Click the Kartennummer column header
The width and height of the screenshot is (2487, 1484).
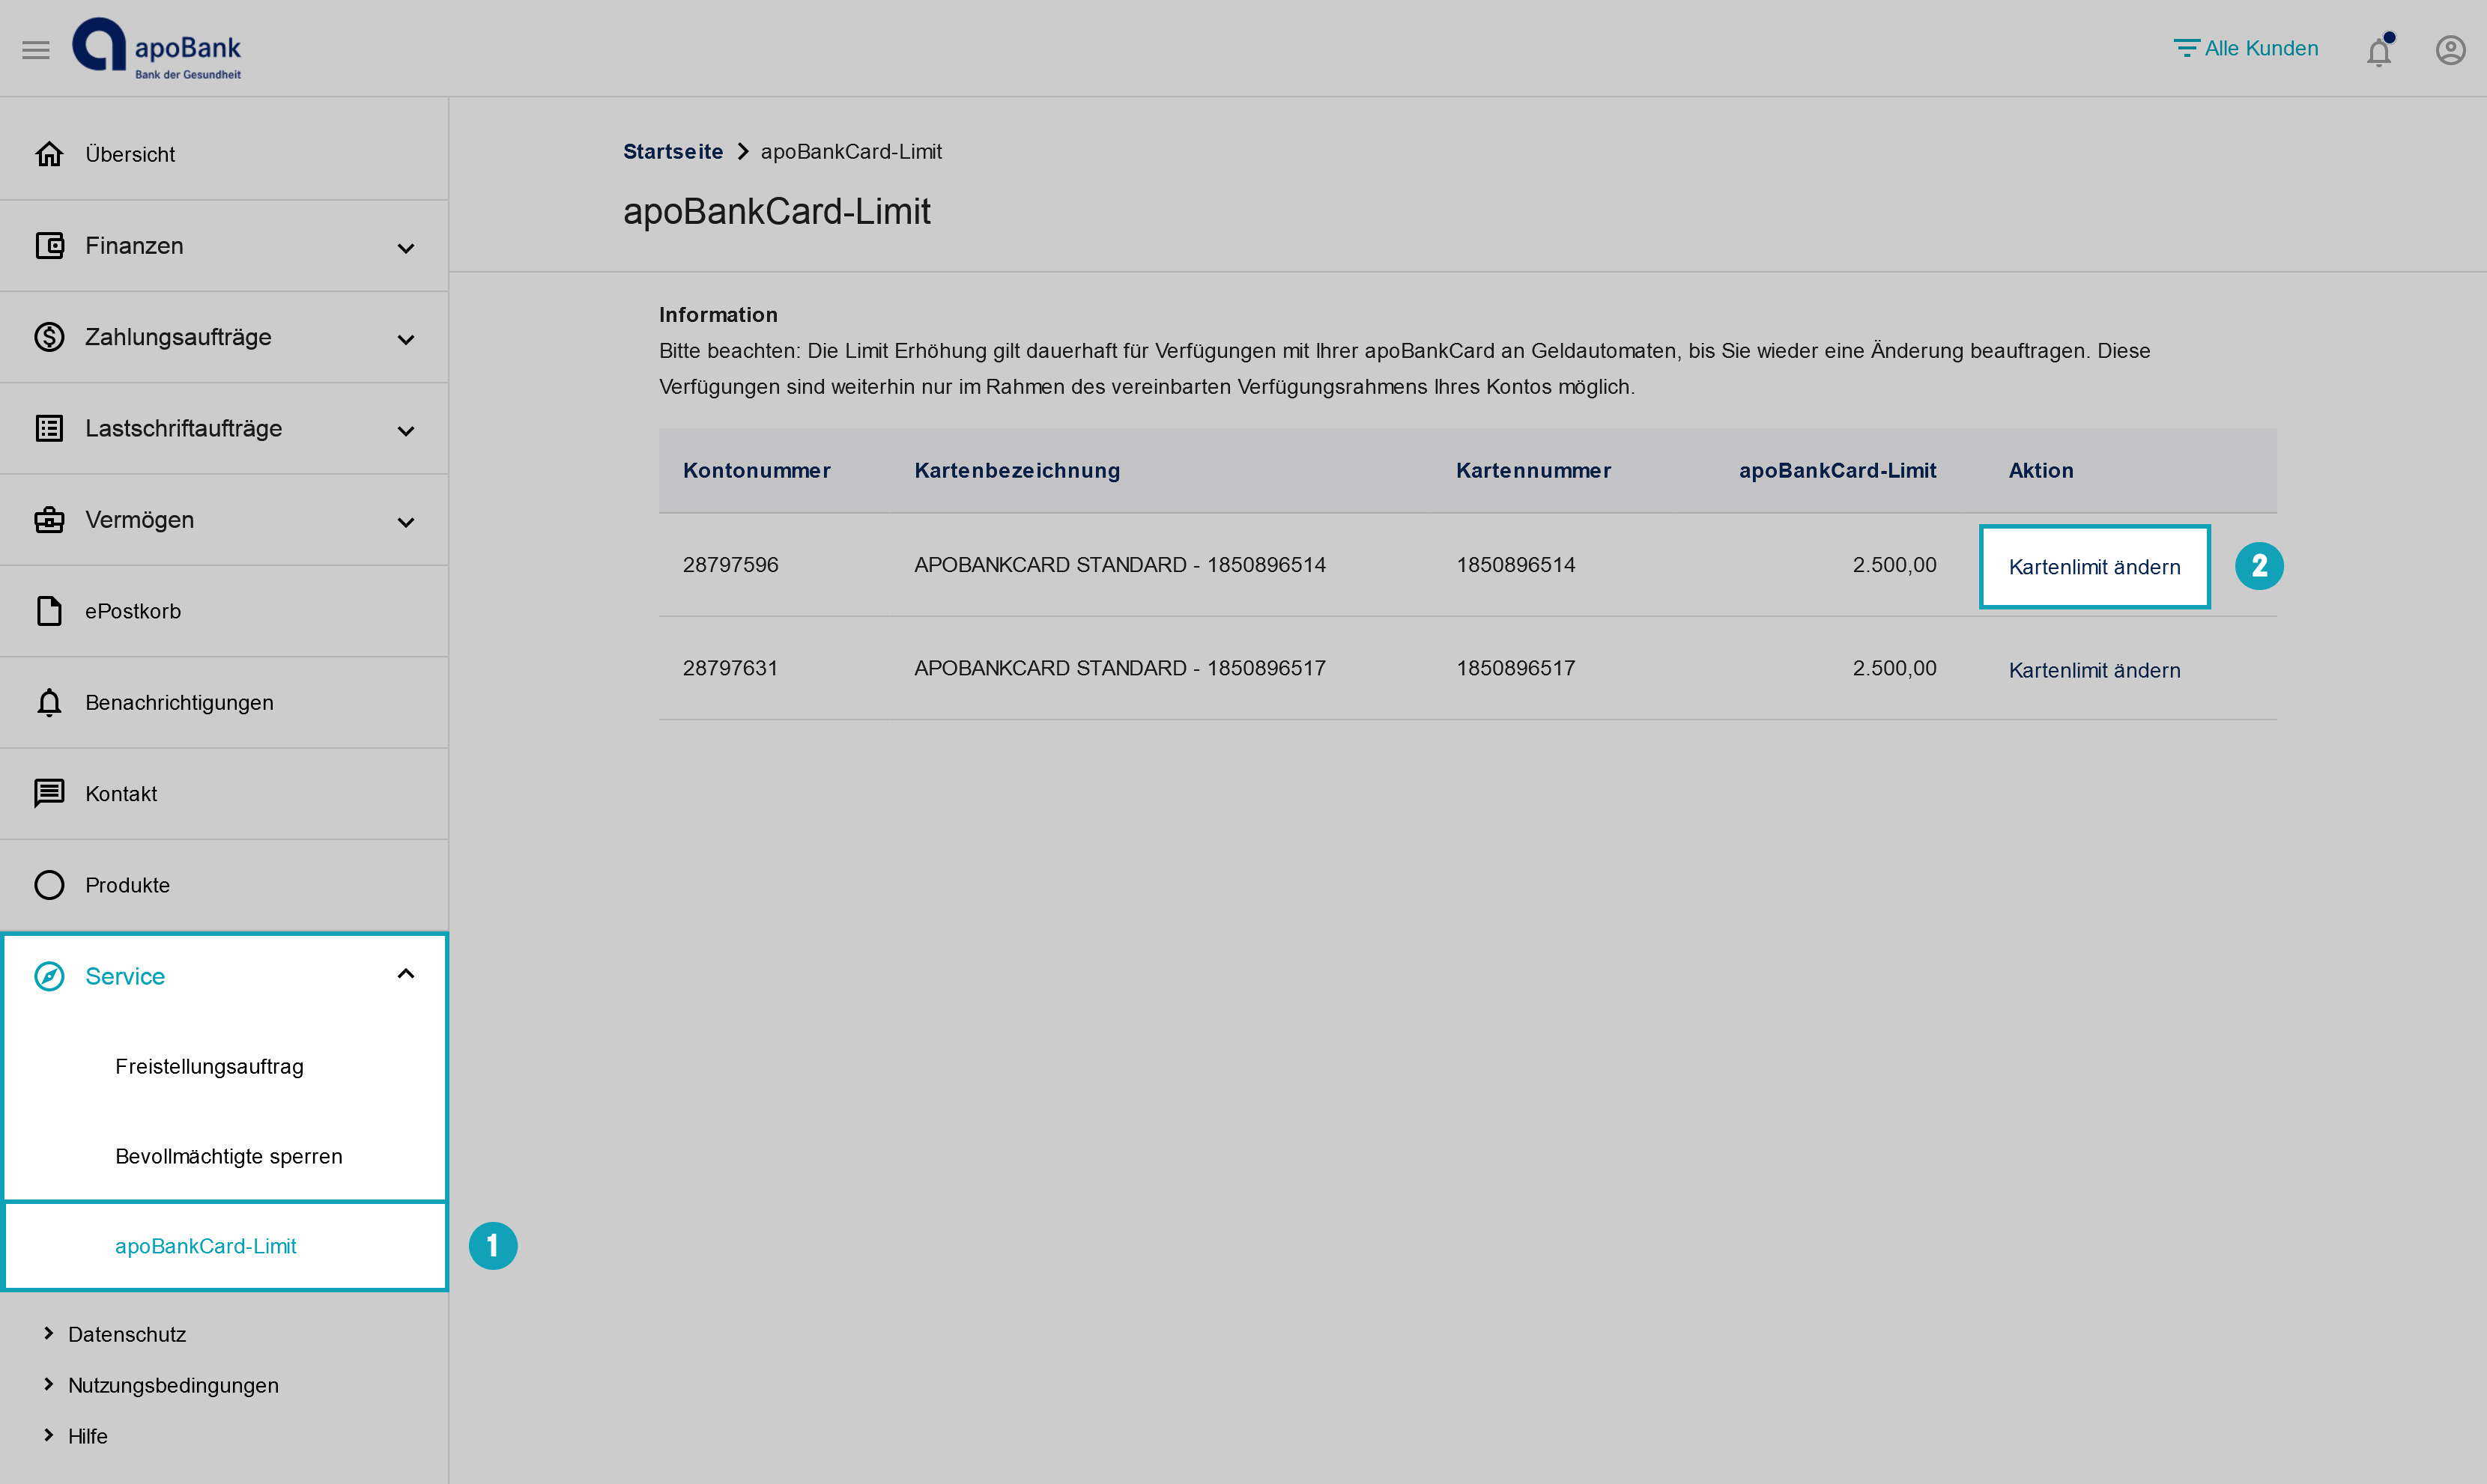(x=1533, y=471)
